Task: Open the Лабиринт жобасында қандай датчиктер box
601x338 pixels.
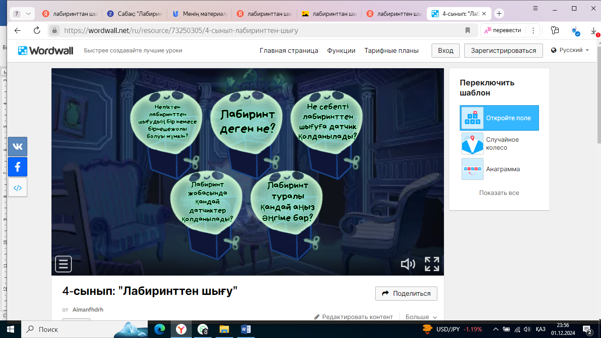Action: [x=207, y=202]
